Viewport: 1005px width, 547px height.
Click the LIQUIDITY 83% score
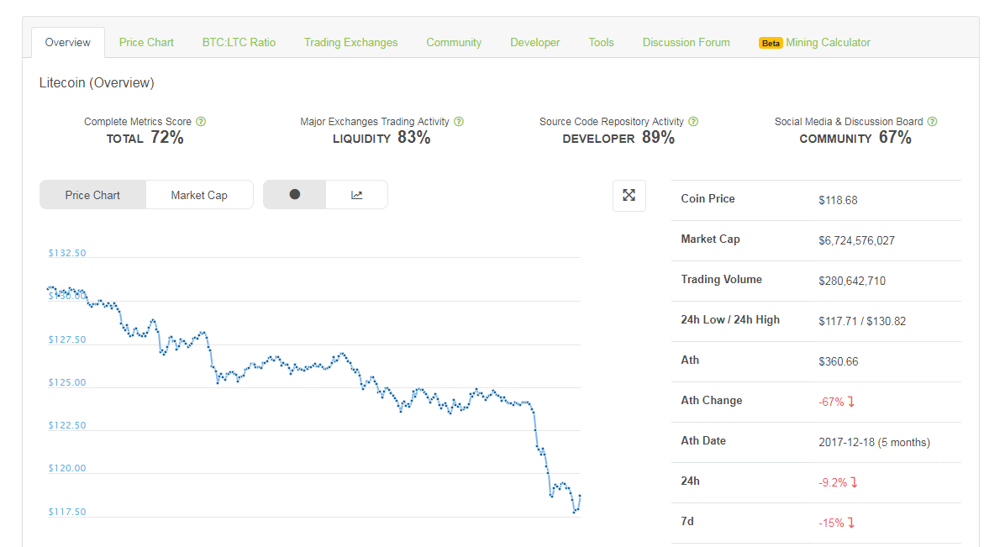(381, 138)
